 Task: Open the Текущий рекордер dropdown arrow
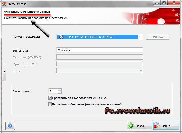point(141,37)
